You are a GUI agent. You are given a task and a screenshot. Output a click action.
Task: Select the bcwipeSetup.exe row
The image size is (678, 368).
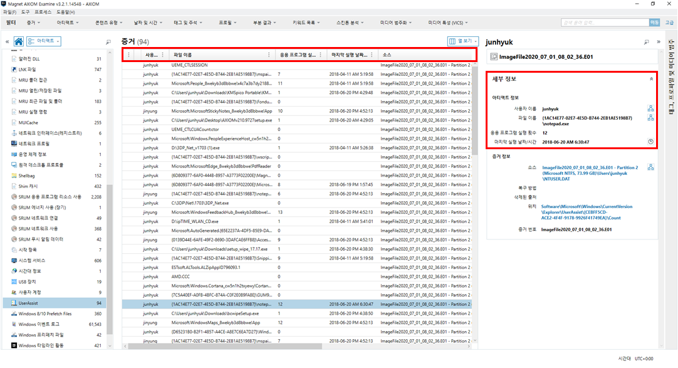[x=296, y=313]
